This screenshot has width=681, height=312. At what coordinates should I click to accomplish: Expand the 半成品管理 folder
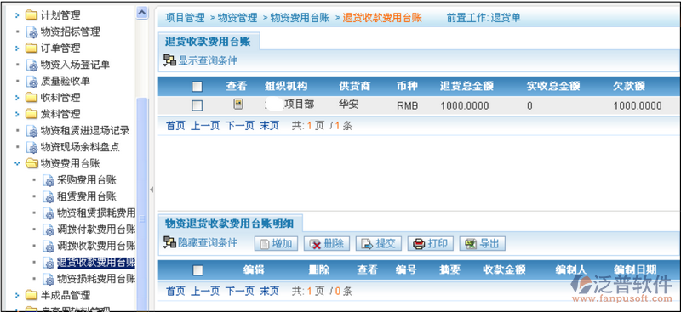(x=17, y=295)
